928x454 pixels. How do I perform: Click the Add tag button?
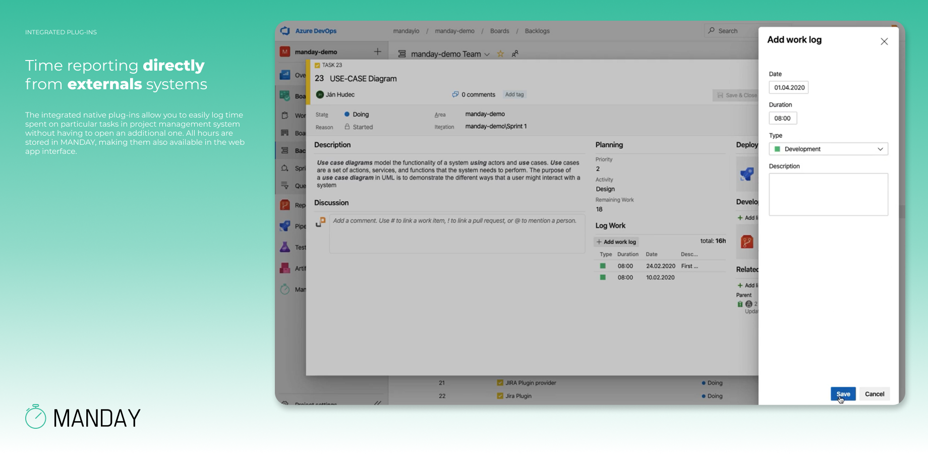pos(514,94)
